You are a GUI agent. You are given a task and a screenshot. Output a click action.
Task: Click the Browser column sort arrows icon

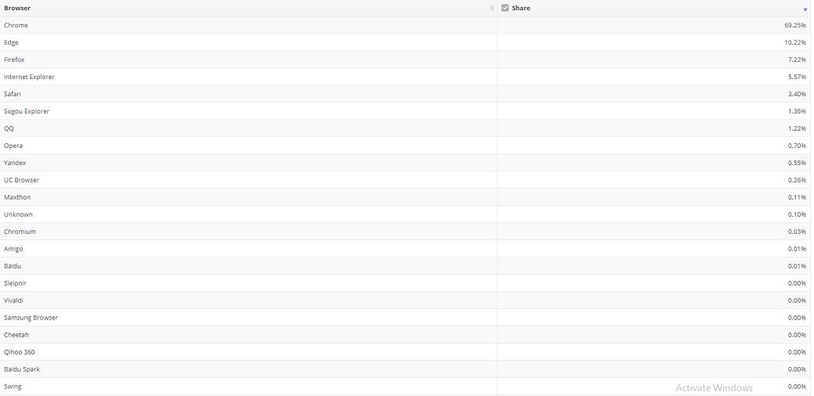pyautogui.click(x=492, y=9)
